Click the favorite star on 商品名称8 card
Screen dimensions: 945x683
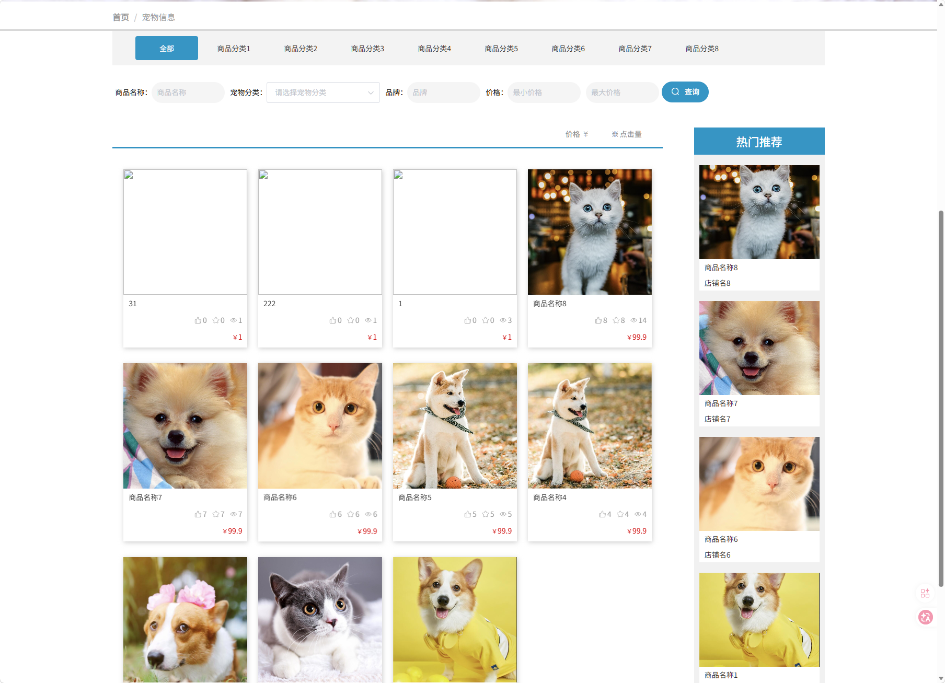[616, 320]
